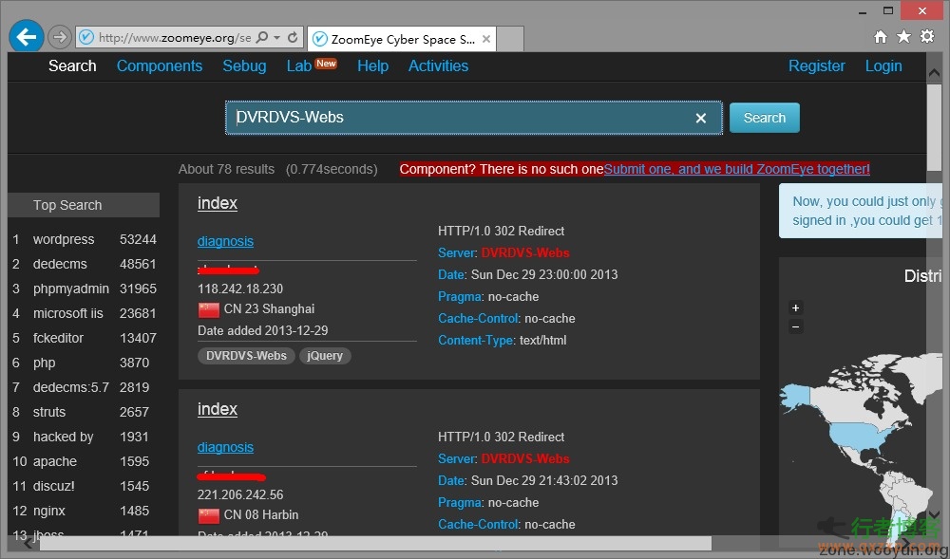Select struts in Top Search

[49, 412]
